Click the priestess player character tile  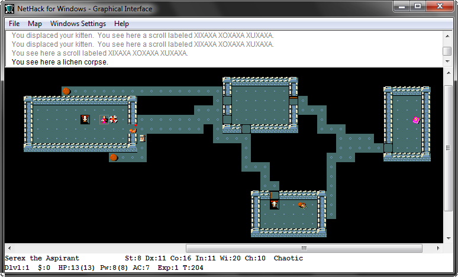coord(104,120)
